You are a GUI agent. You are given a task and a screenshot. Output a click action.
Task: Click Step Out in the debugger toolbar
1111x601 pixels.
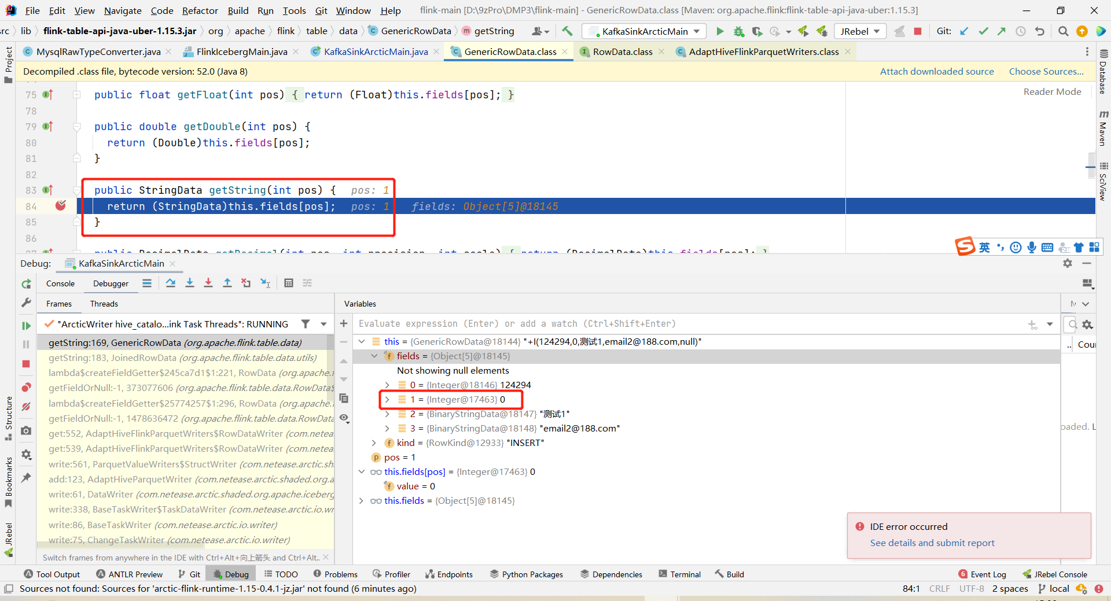pyautogui.click(x=227, y=283)
